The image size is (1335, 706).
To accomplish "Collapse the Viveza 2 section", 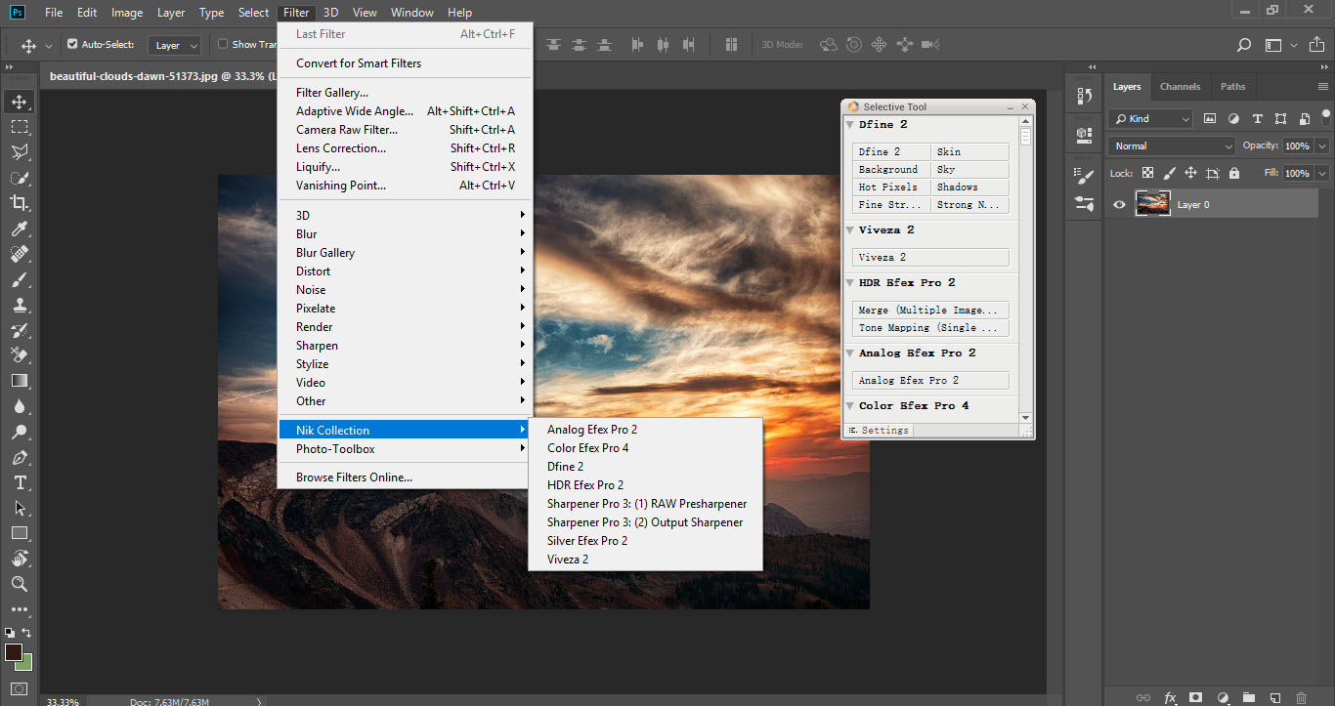I will [x=849, y=230].
